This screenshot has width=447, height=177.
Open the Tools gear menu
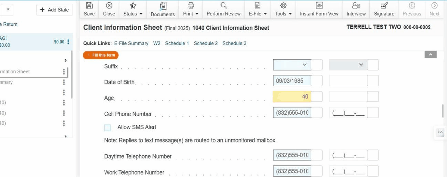[x=283, y=9]
